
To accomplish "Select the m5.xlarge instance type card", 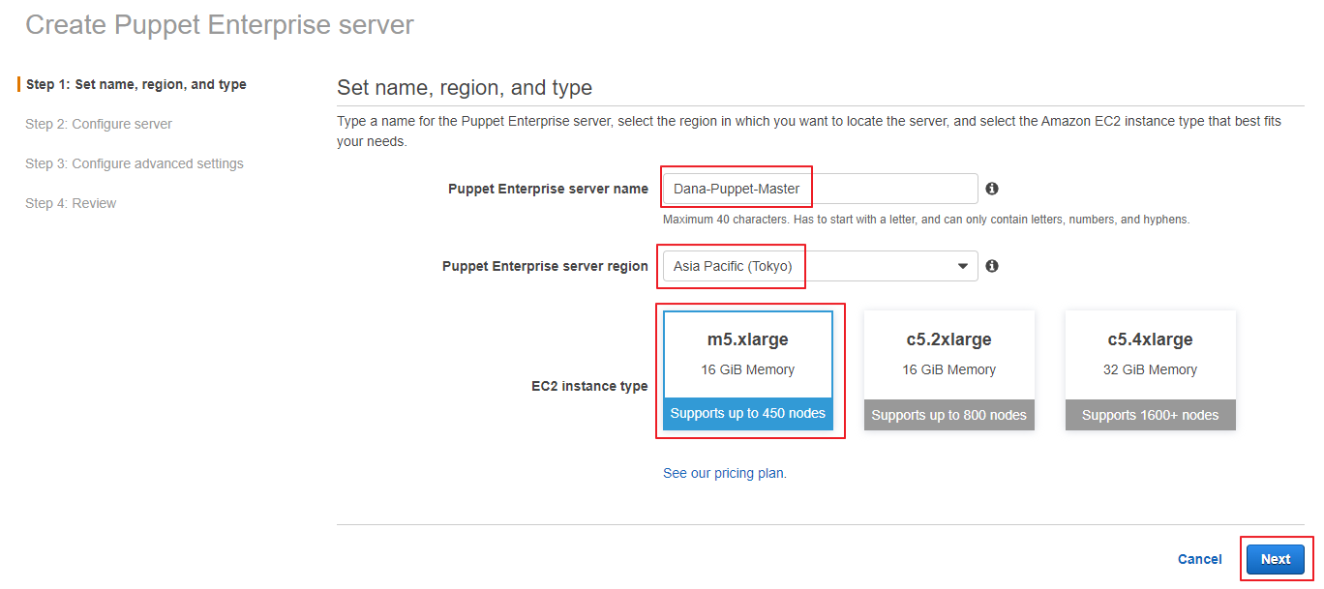I will [749, 370].
